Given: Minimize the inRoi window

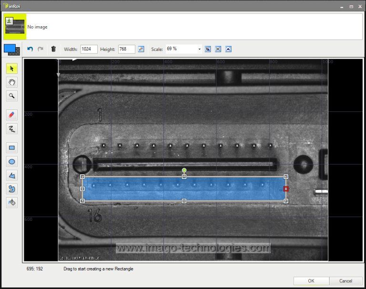Looking at the screenshot, I should click(342, 7).
